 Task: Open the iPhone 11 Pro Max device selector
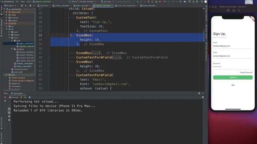coord(83,2)
